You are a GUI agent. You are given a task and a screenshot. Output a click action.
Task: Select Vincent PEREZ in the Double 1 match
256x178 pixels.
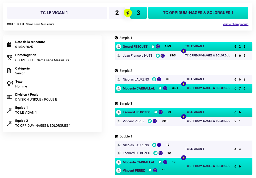pos(134,170)
